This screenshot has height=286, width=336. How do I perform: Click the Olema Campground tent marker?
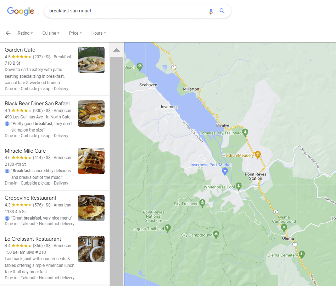[284, 227]
